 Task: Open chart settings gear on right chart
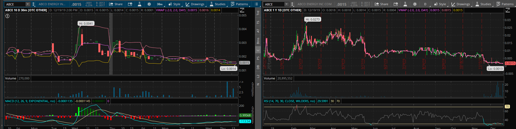pos(415,4)
